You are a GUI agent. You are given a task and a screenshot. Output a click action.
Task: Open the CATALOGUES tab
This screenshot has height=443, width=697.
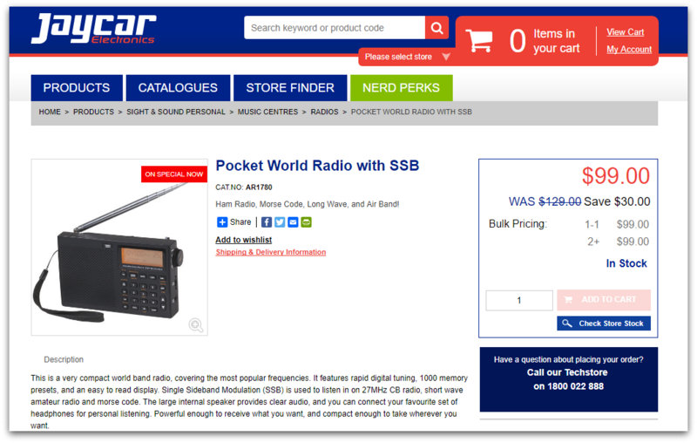pos(178,87)
